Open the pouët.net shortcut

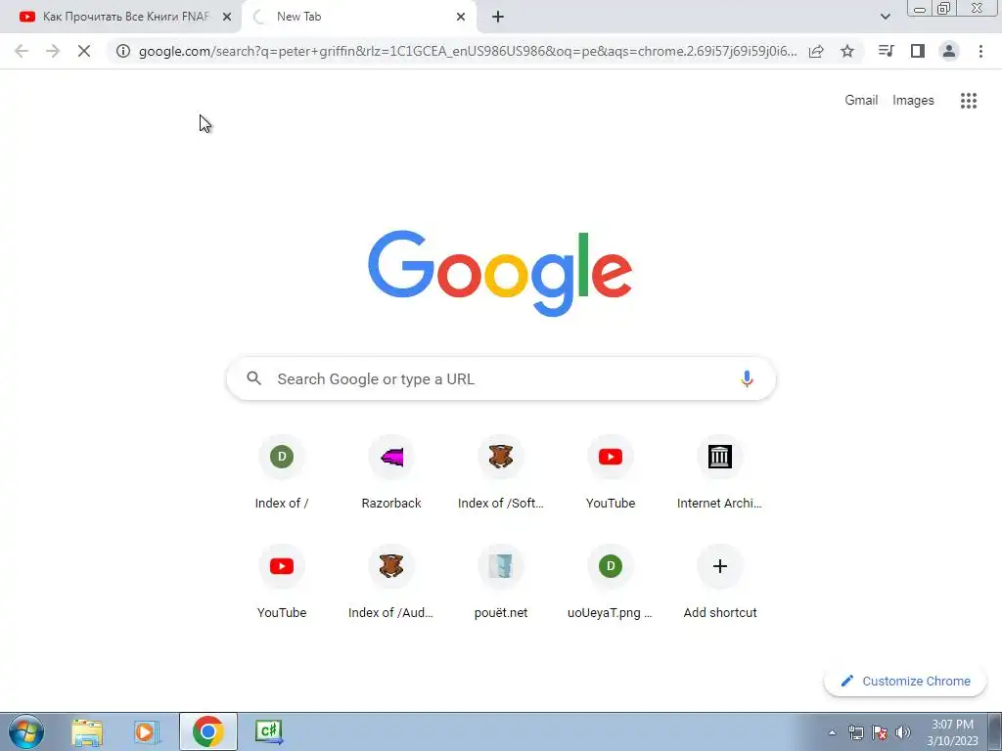501,583
